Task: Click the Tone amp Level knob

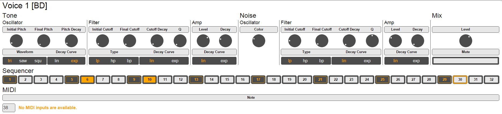Action: coord(203,41)
